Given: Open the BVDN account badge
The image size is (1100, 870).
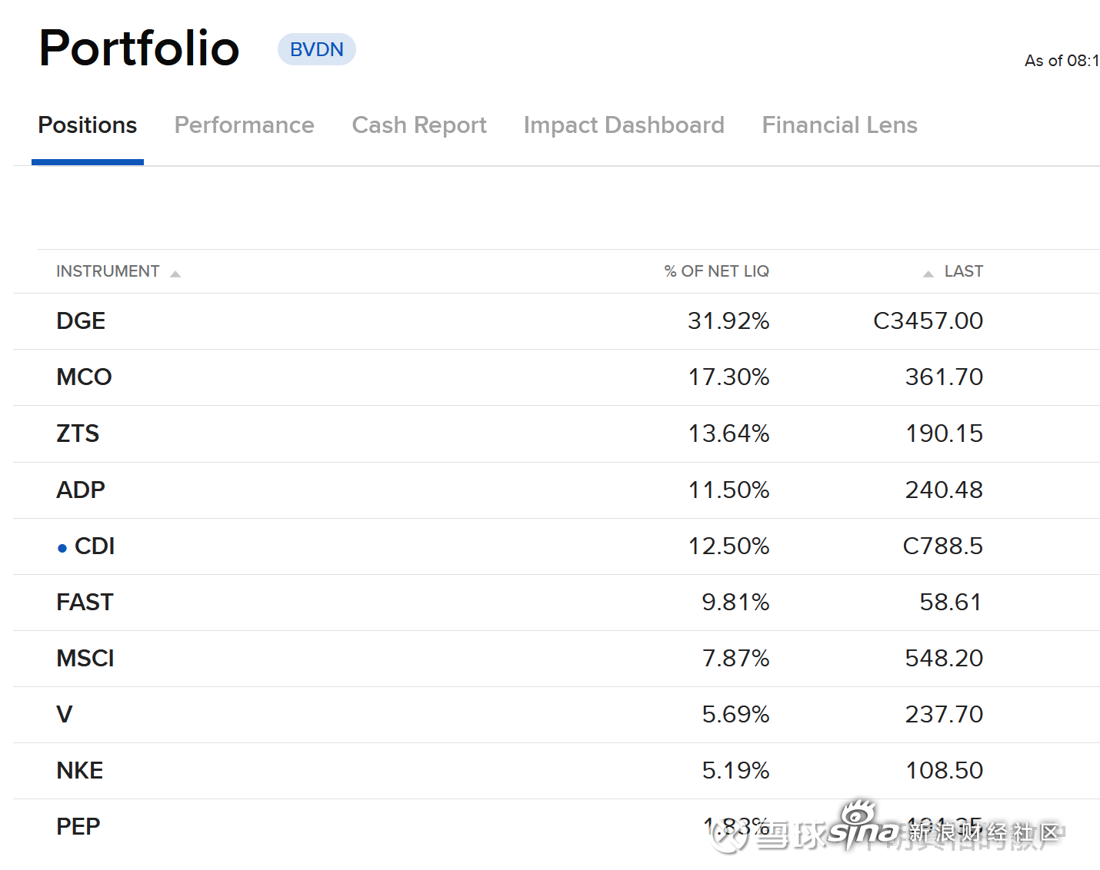Looking at the screenshot, I should 316,49.
